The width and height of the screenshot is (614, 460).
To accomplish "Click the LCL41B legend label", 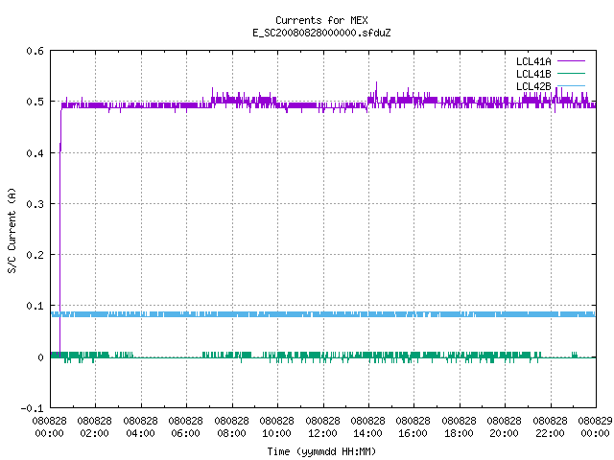I will click(x=533, y=74).
